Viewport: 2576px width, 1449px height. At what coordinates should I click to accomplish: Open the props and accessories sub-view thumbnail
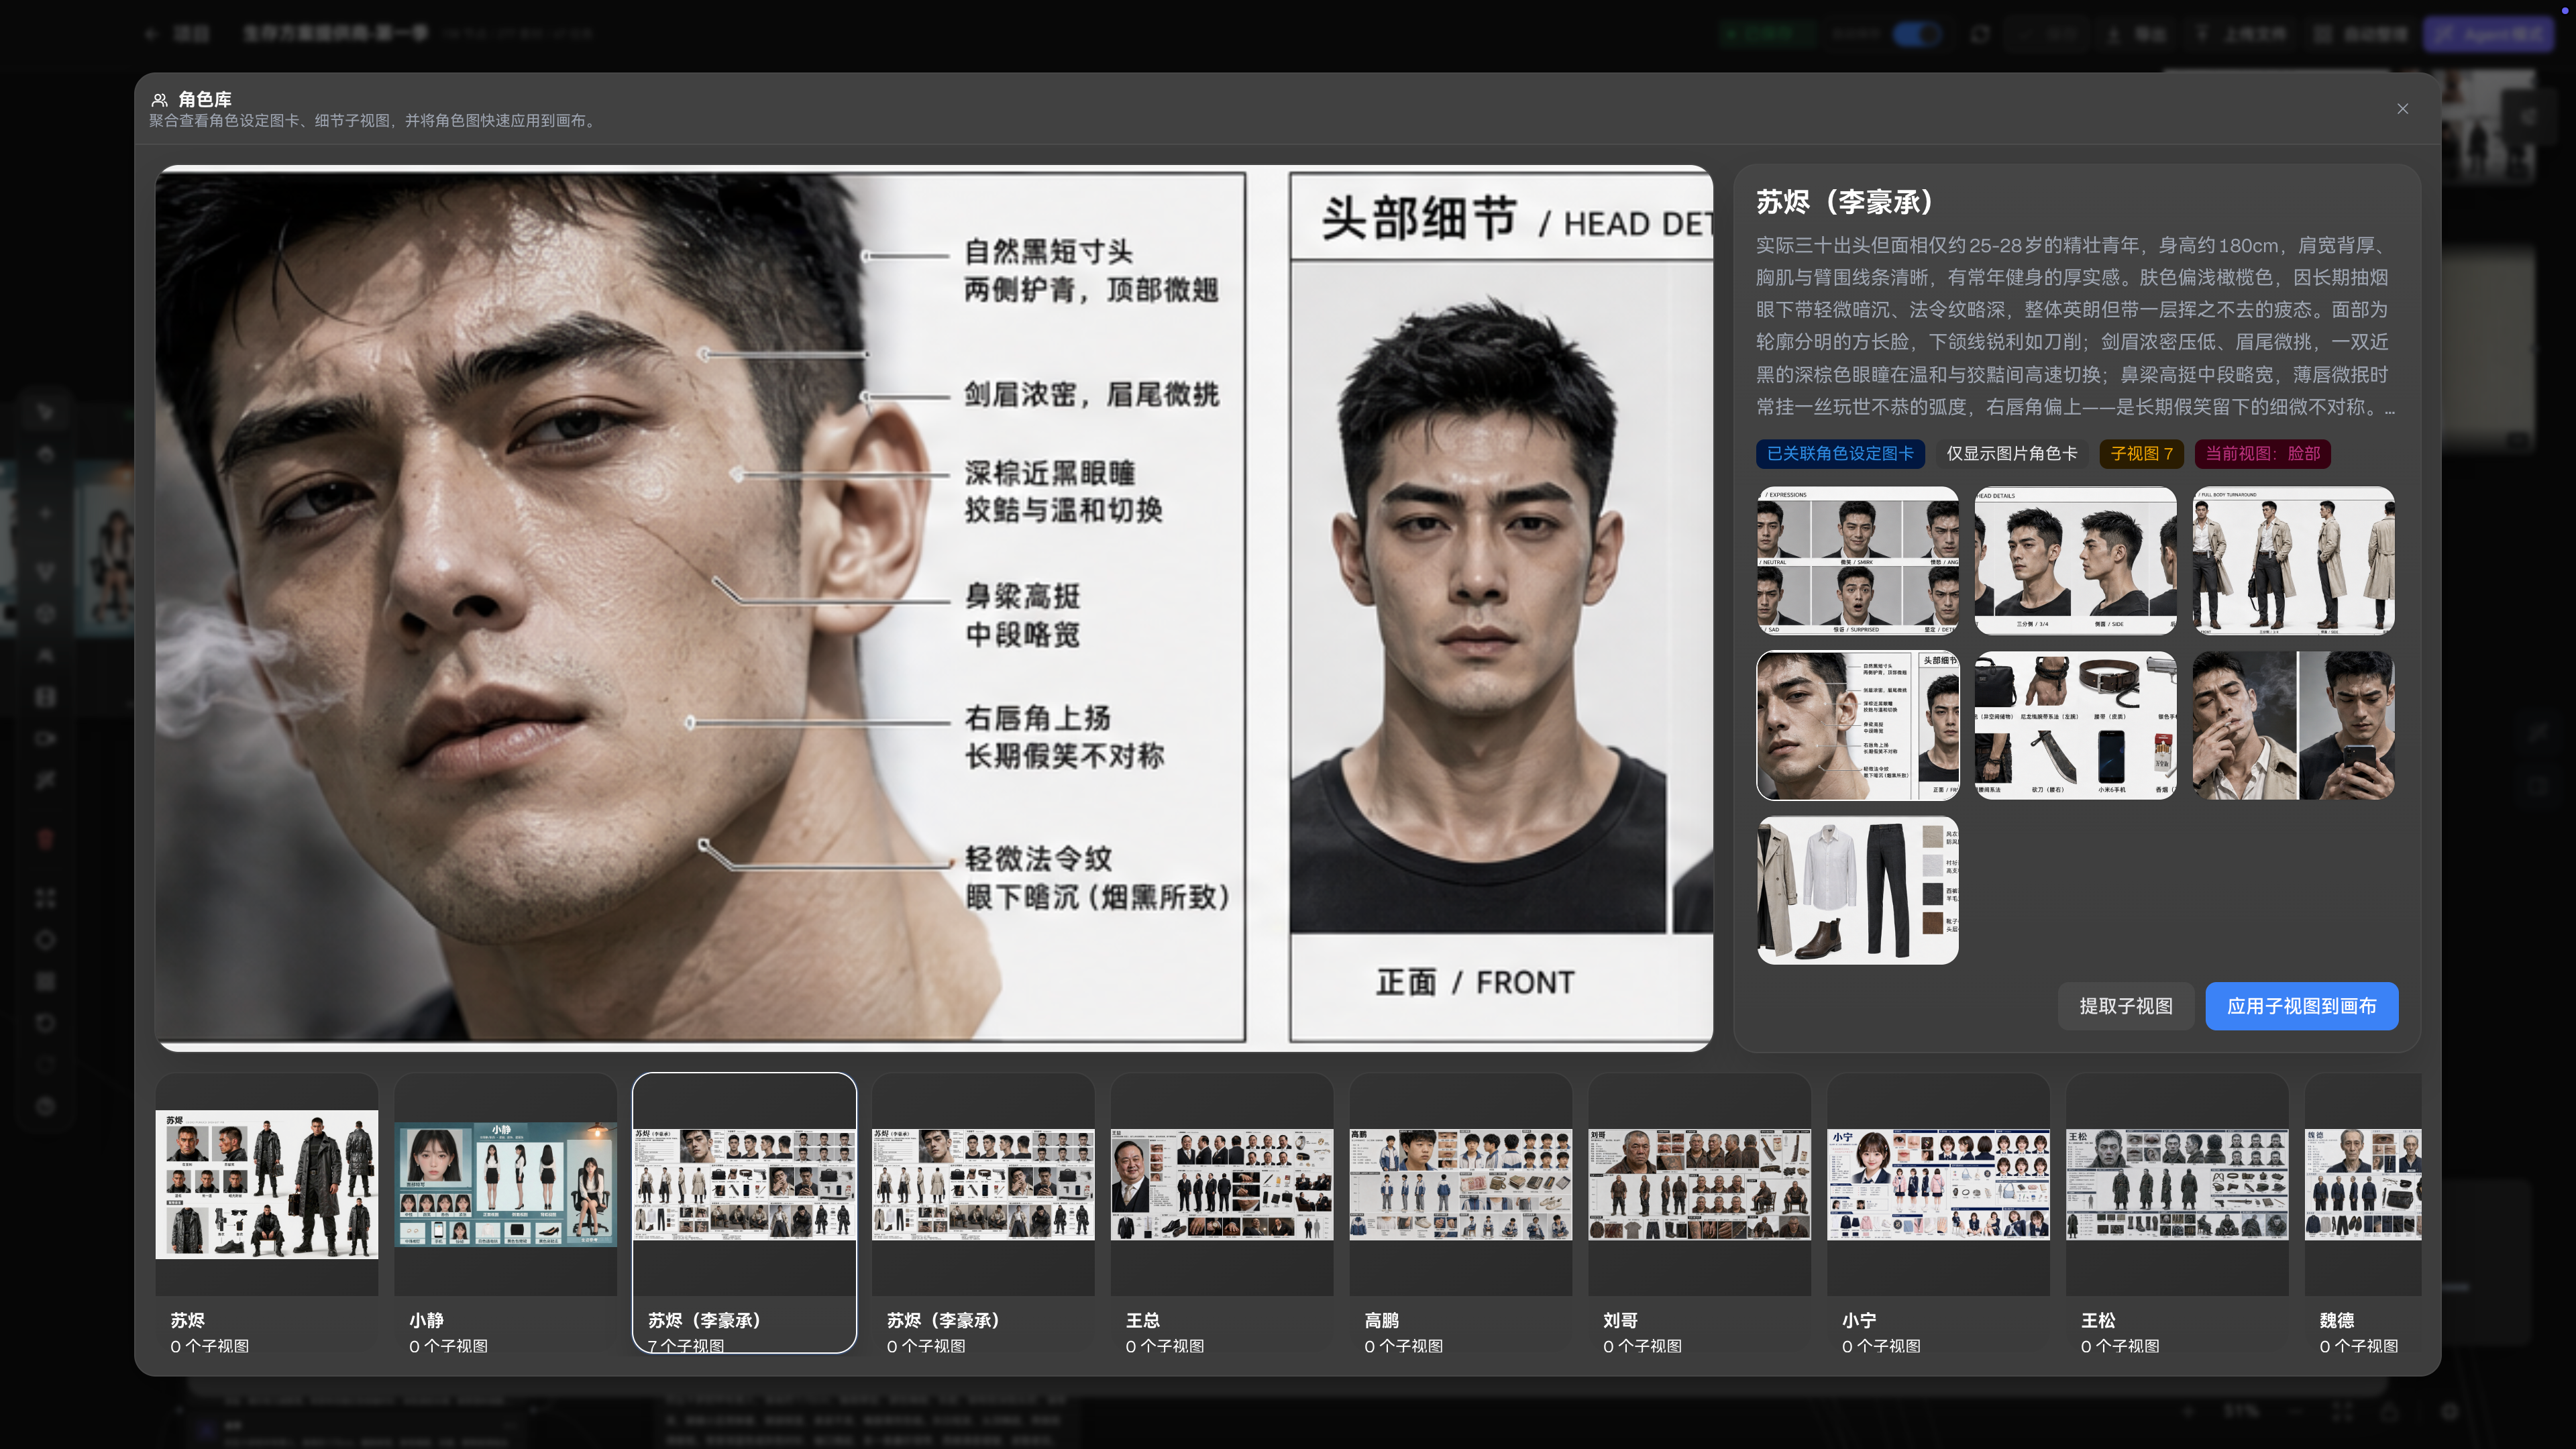[x=2075, y=725]
